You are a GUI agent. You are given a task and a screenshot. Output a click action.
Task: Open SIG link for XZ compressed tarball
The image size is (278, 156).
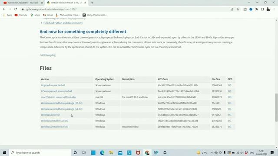click(x=229, y=91)
